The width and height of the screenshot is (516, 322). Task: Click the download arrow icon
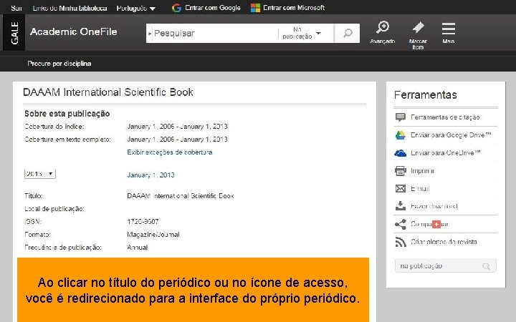click(x=401, y=206)
